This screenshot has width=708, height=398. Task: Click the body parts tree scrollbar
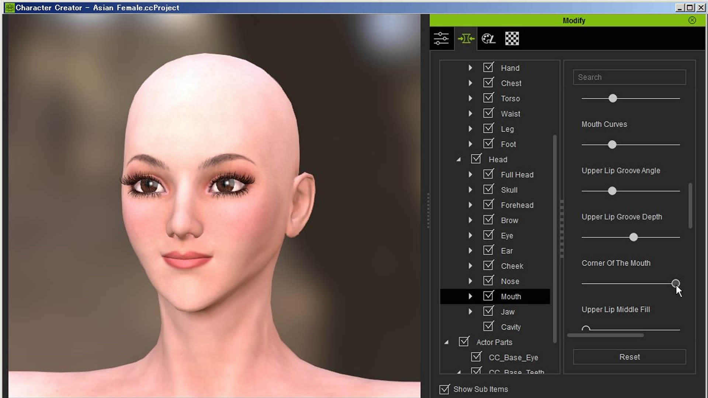click(555, 239)
